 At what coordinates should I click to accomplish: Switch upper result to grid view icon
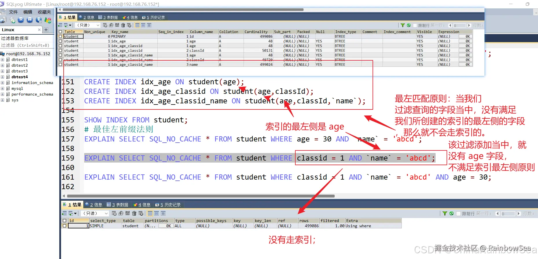pos(137,25)
